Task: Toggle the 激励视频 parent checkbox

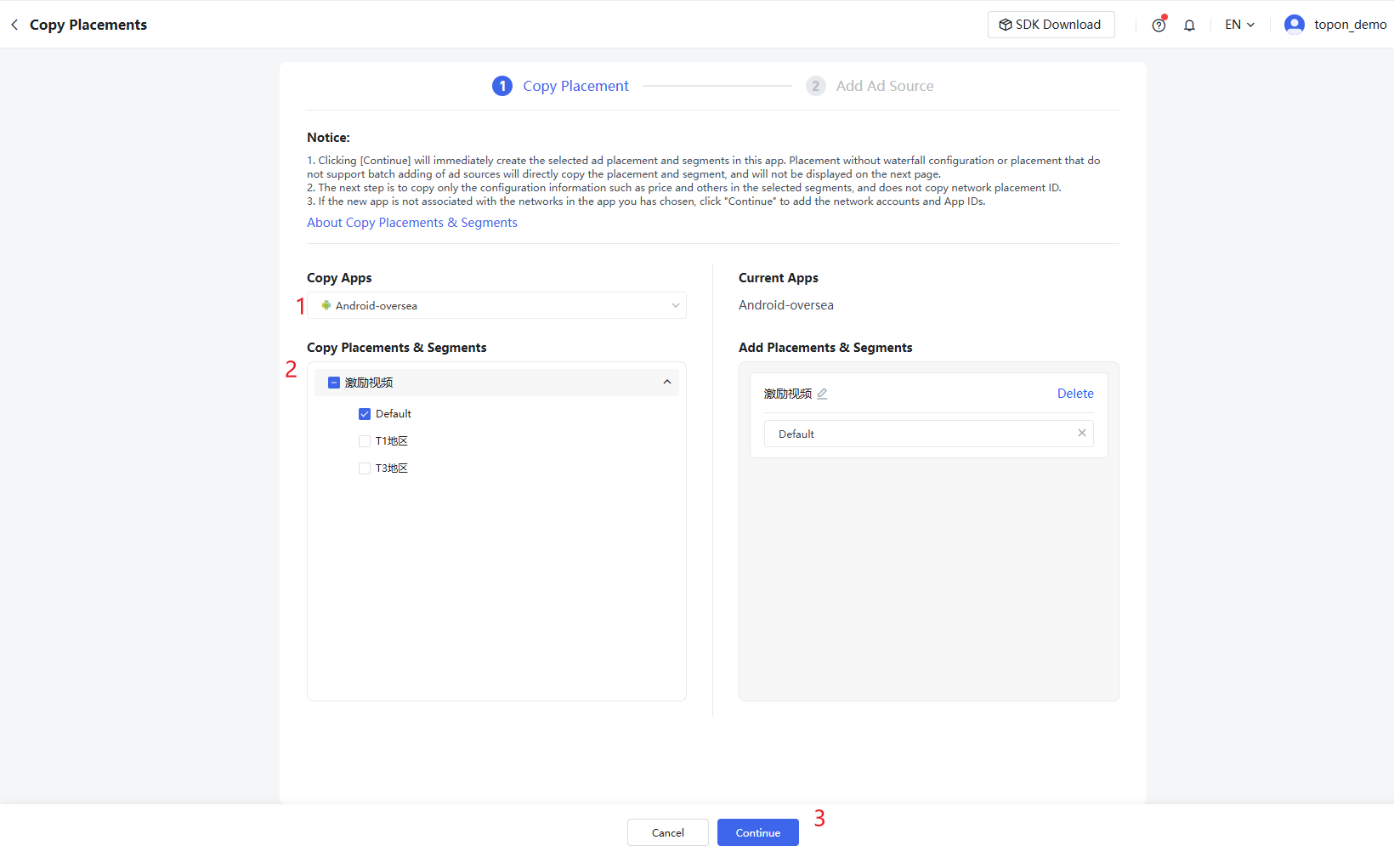Action: coord(333,382)
